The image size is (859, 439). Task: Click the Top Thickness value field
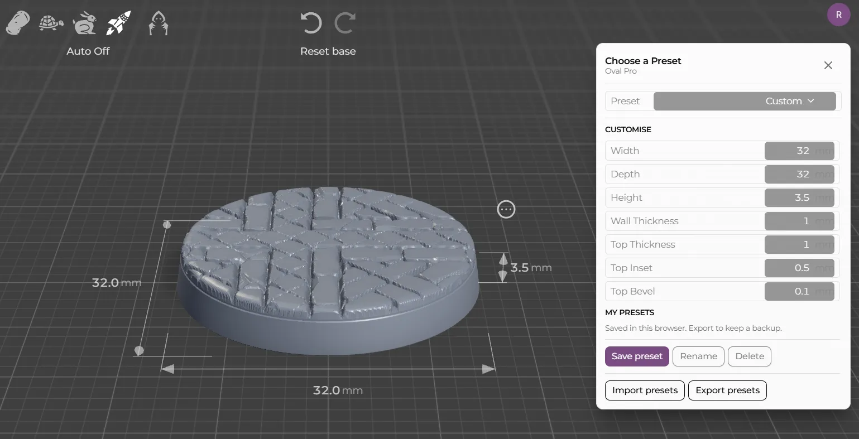[x=799, y=244]
